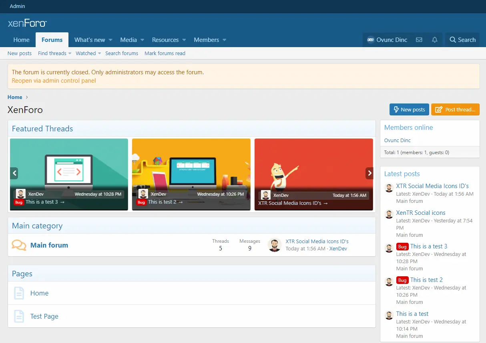This screenshot has height=343, width=486.
Task: Select the Forums tab
Action: [x=52, y=40]
